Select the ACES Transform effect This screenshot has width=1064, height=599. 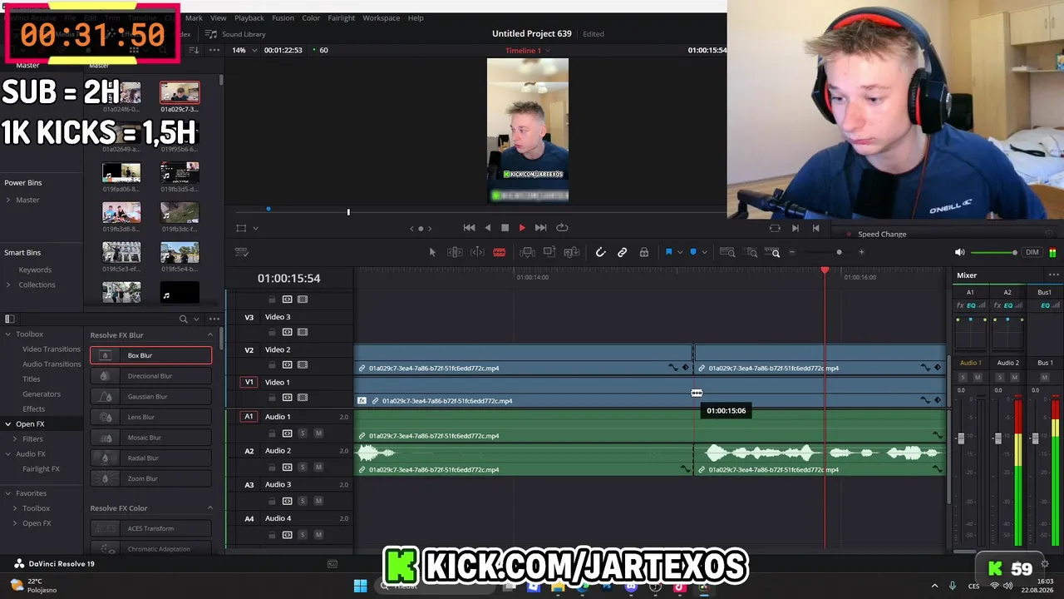coord(150,528)
